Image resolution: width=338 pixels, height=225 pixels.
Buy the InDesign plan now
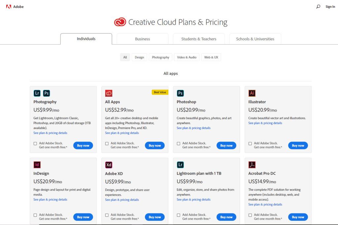(83, 217)
